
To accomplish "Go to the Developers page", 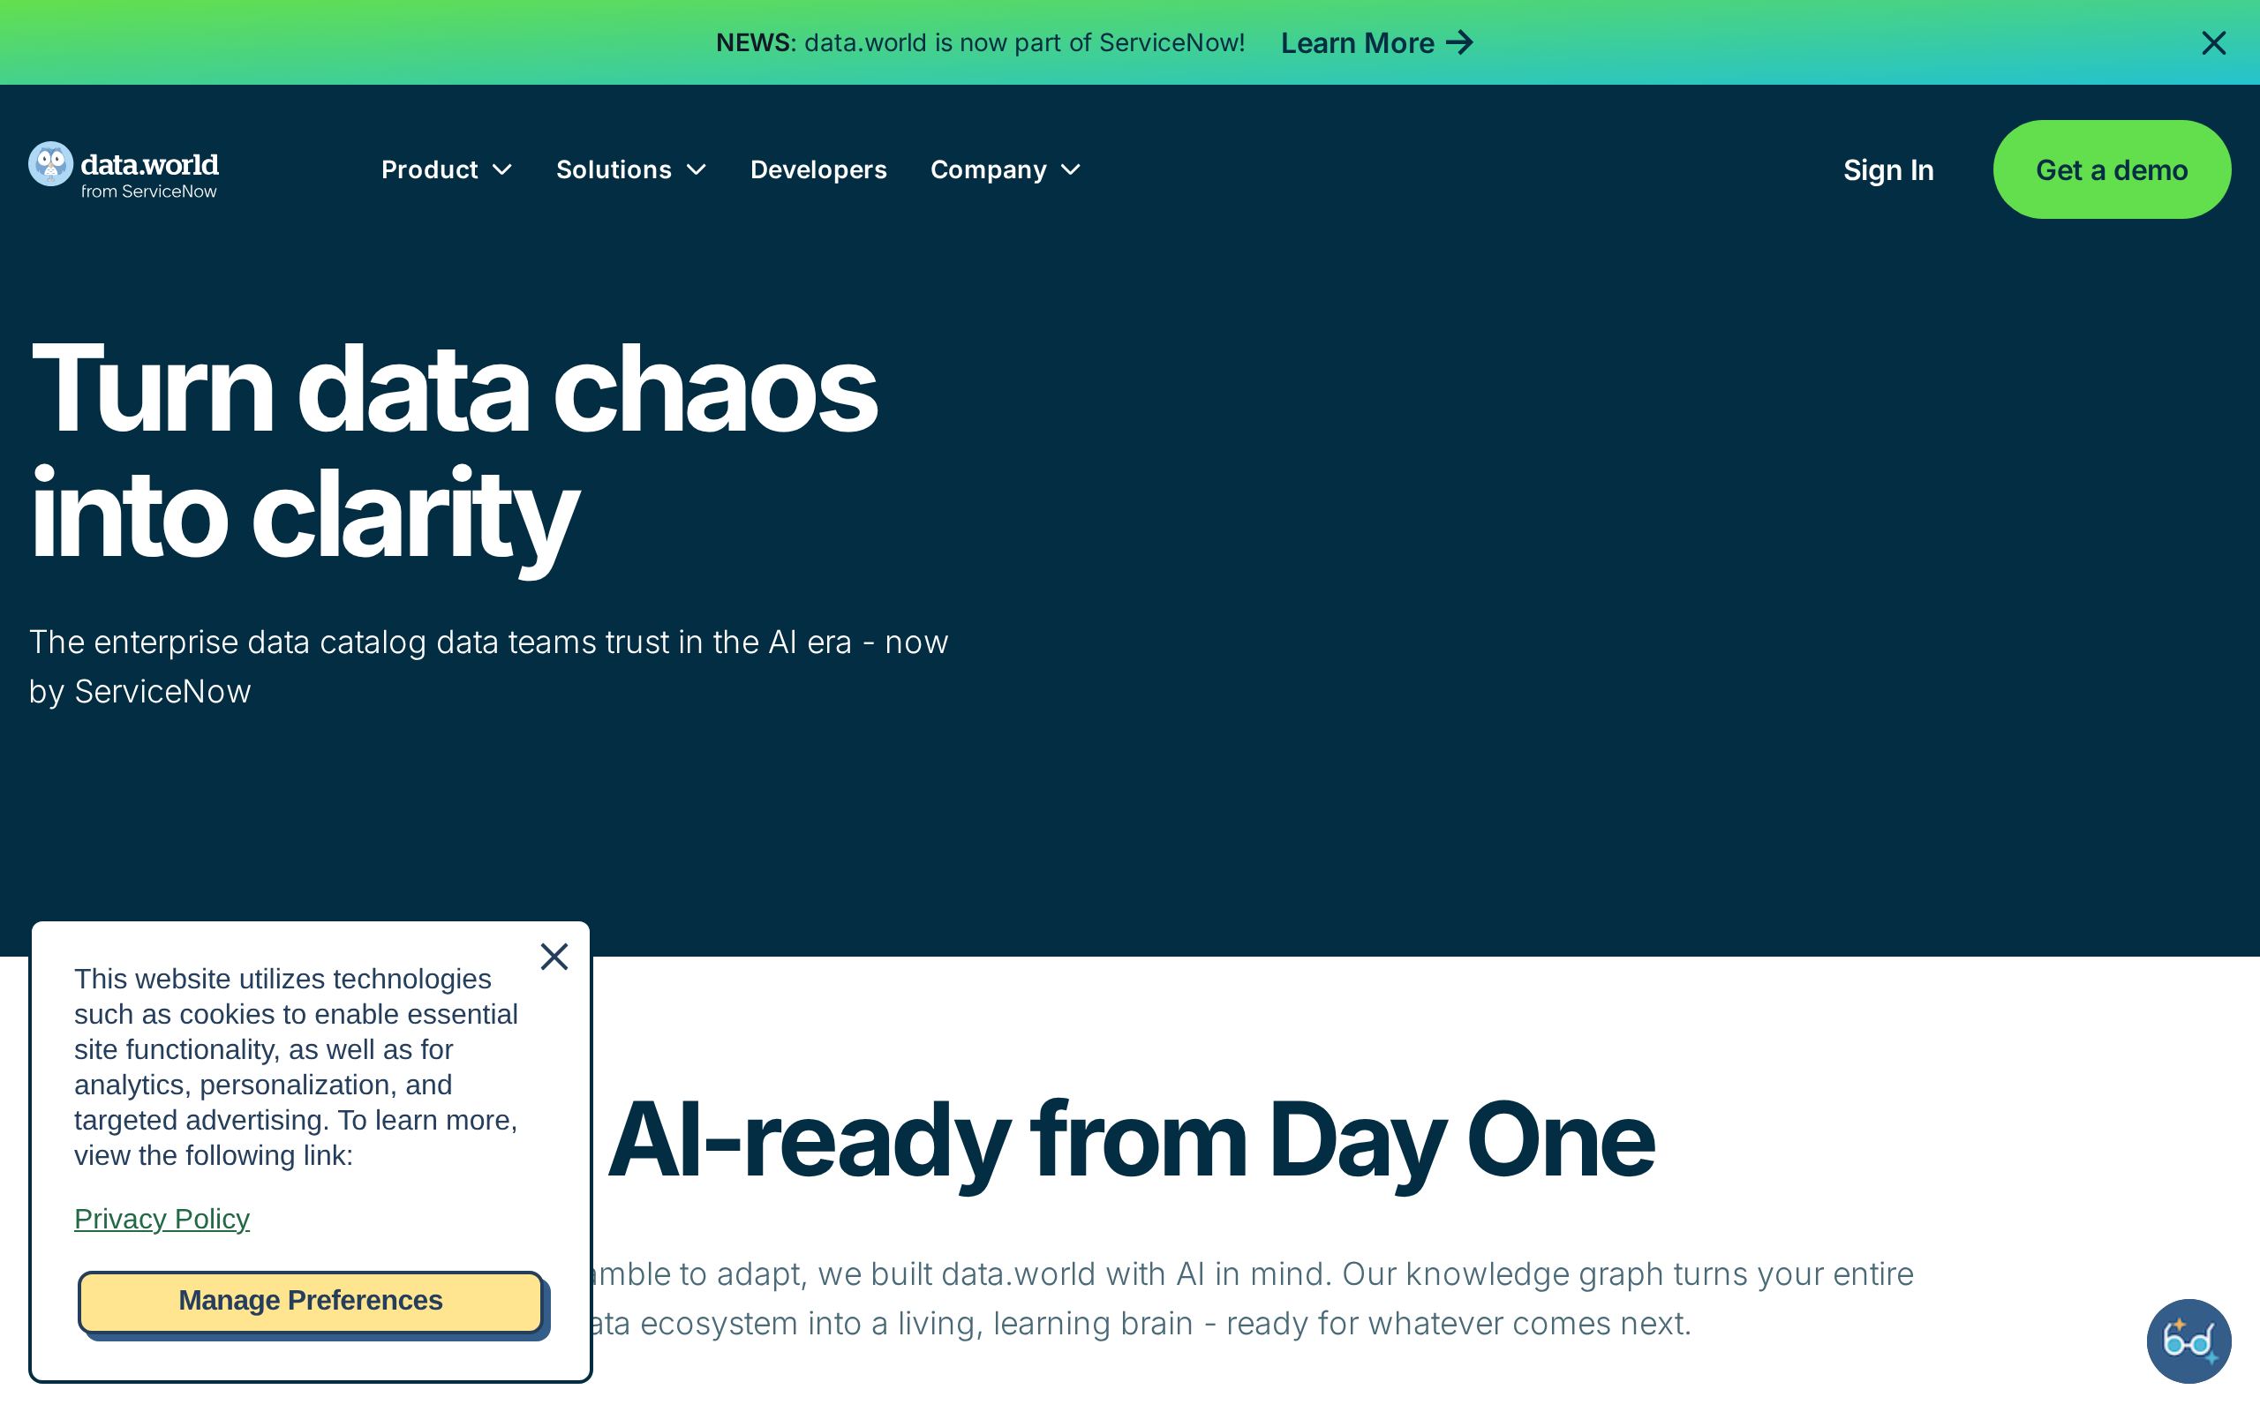I will [x=818, y=170].
